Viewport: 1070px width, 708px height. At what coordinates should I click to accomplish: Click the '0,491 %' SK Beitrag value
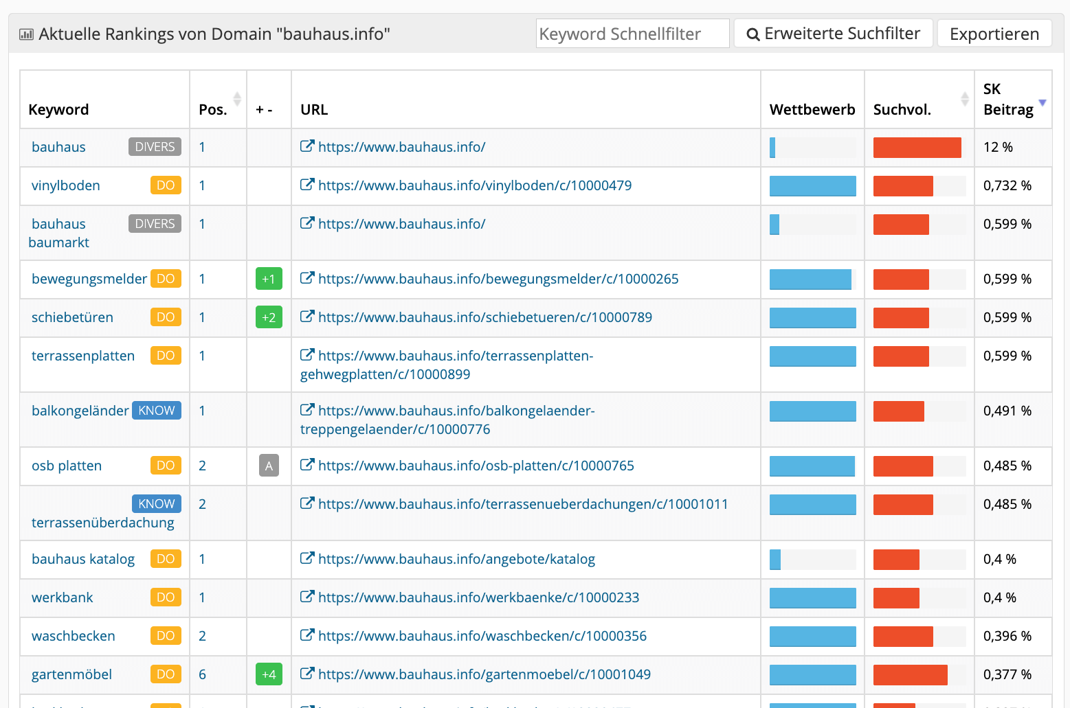click(x=1007, y=411)
